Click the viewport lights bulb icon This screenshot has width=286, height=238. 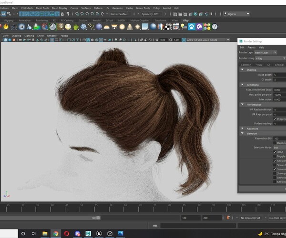tap(105, 40)
